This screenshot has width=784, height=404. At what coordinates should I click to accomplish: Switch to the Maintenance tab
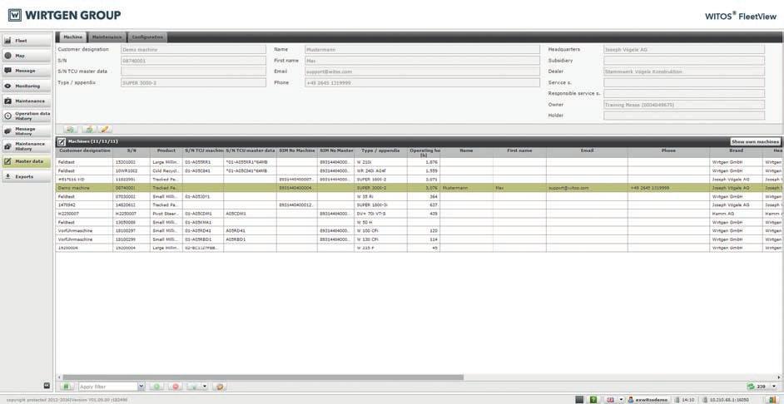tap(107, 37)
